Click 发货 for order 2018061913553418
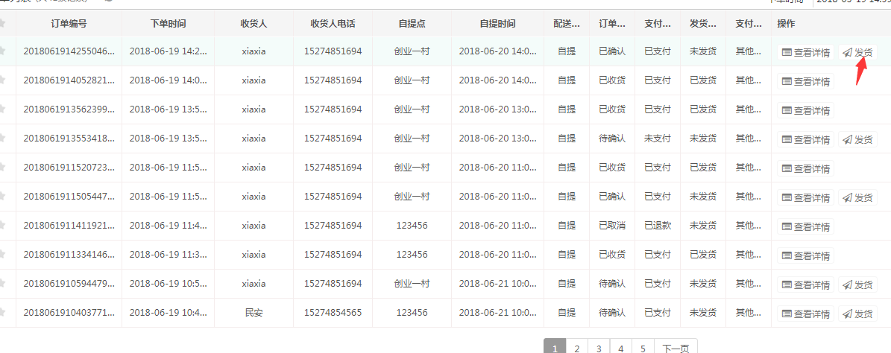Viewport: 891px width, 353px height. click(x=857, y=139)
